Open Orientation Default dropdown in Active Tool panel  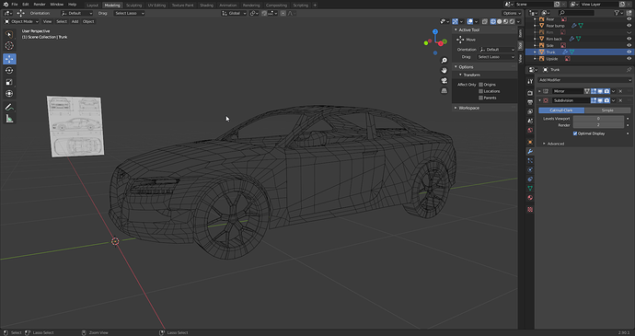(497, 50)
